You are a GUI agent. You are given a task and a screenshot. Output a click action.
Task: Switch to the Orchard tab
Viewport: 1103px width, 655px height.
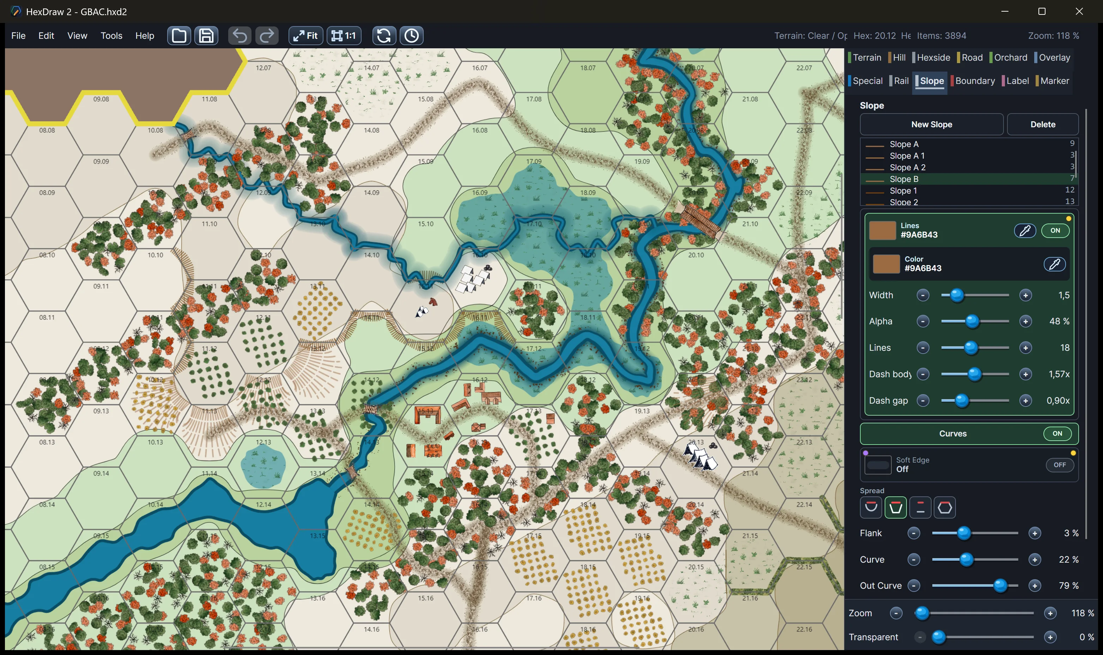tap(1009, 57)
